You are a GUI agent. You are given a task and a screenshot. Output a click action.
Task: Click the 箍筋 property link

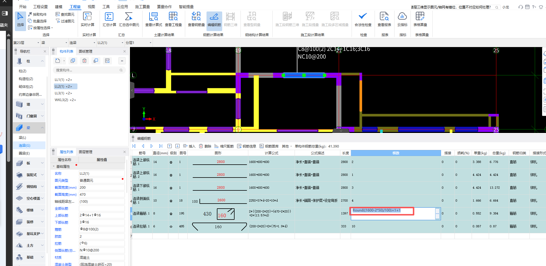click(x=58, y=229)
